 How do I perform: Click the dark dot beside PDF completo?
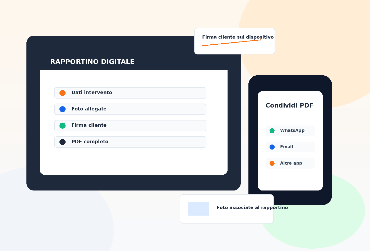[x=62, y=142]
